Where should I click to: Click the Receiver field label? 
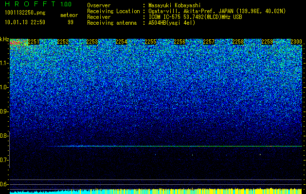pos(99,17)
